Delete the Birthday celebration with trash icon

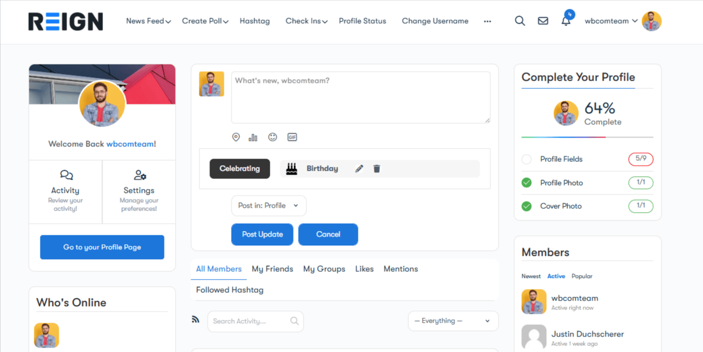(x=377, y=169)
